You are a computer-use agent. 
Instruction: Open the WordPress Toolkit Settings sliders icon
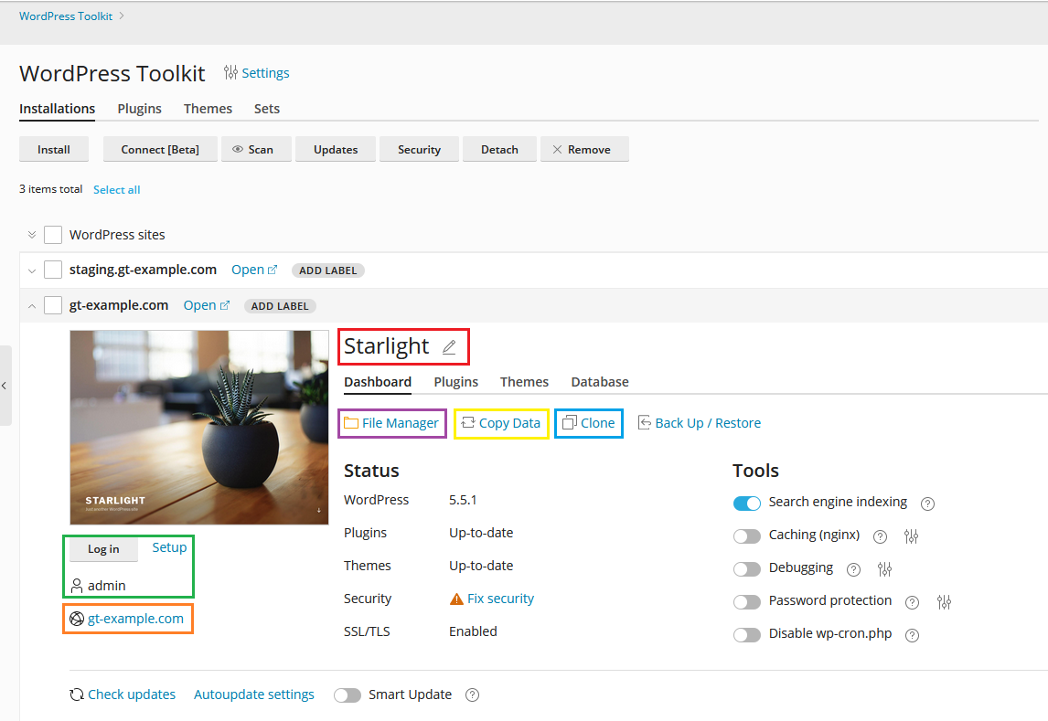(x=230, y=73)
